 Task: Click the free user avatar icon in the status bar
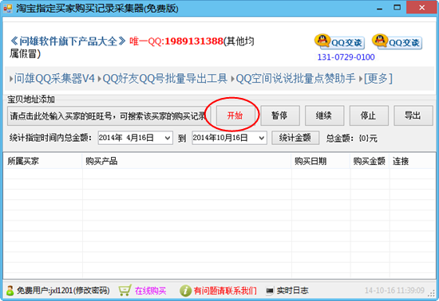(x=10, y=291)
